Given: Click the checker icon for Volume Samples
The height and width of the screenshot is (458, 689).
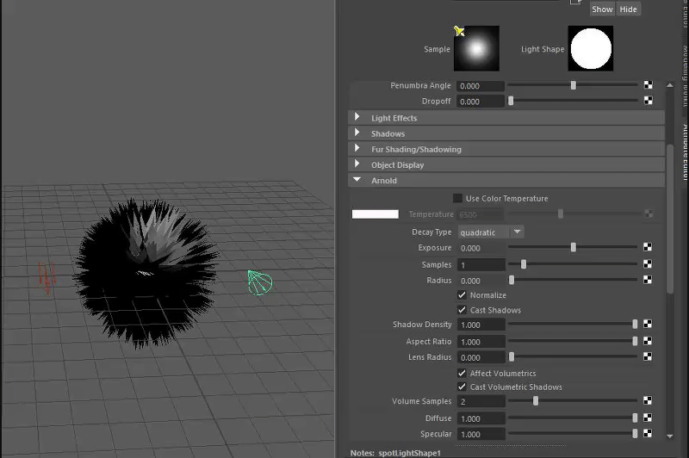Looking at the screenshot, I should pos(648,402).
